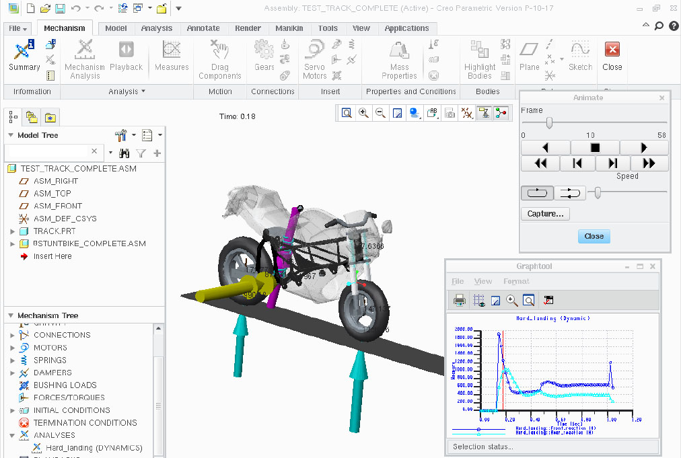Switch to Model Tree navigator icon tab
The image size is (681, 458).
pos(13,117)
